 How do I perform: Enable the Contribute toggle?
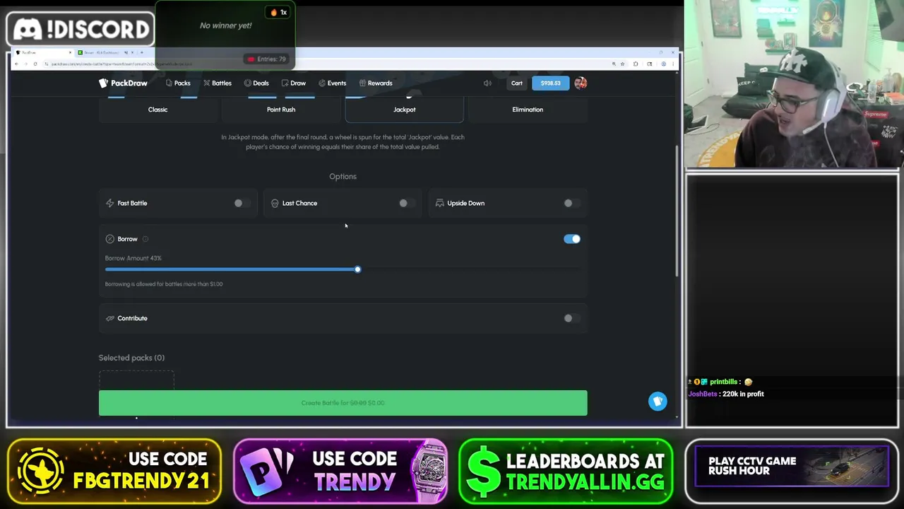click(x=571, y=318)
